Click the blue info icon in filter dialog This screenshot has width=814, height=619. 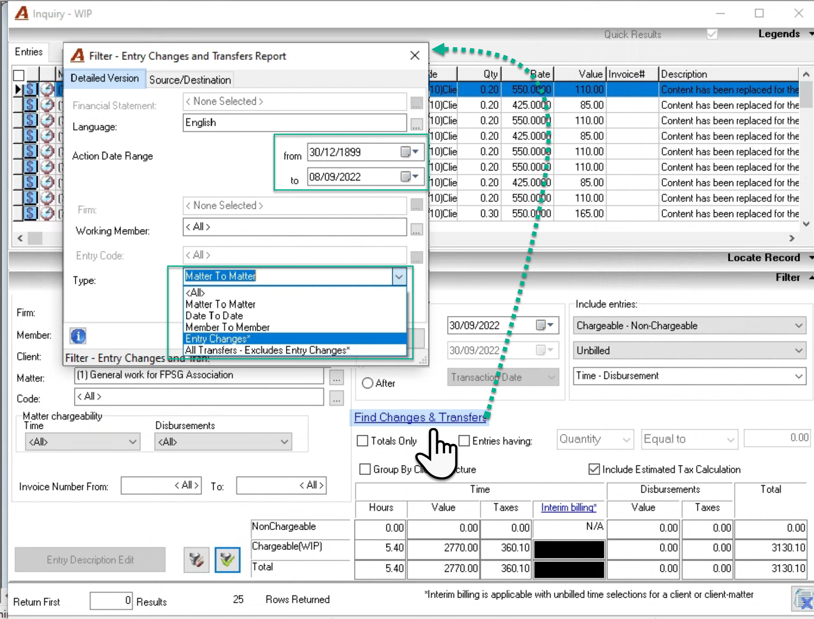click(78, 336)
